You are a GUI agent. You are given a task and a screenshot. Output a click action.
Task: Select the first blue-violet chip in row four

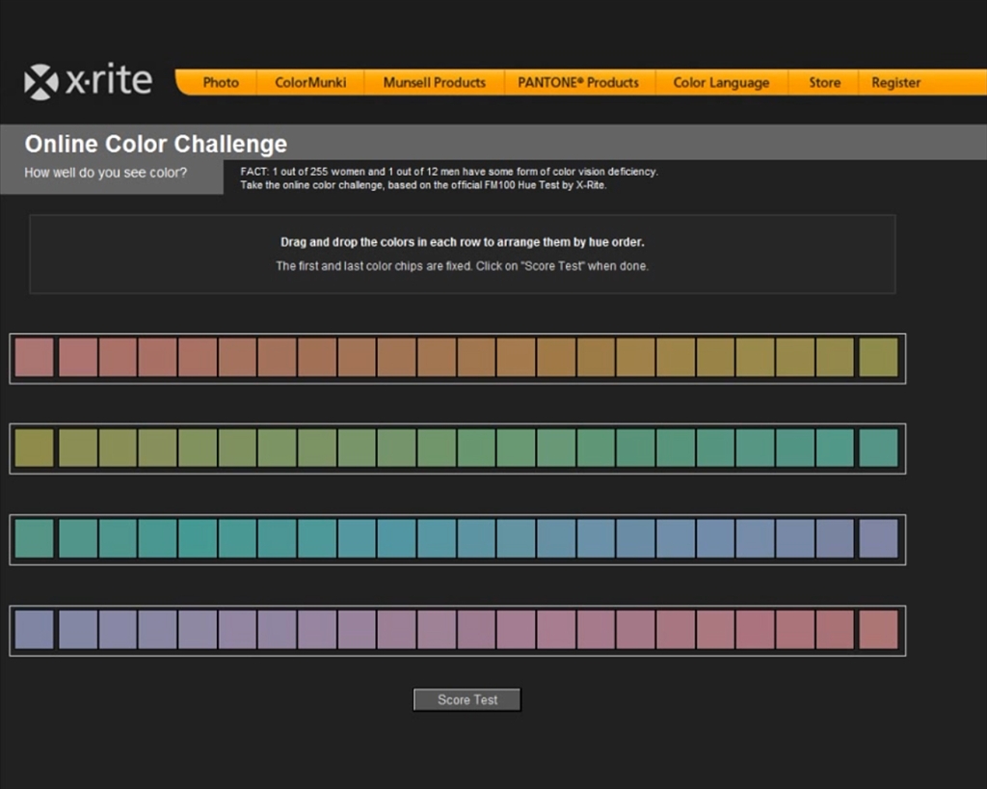[x=34, y=630]
